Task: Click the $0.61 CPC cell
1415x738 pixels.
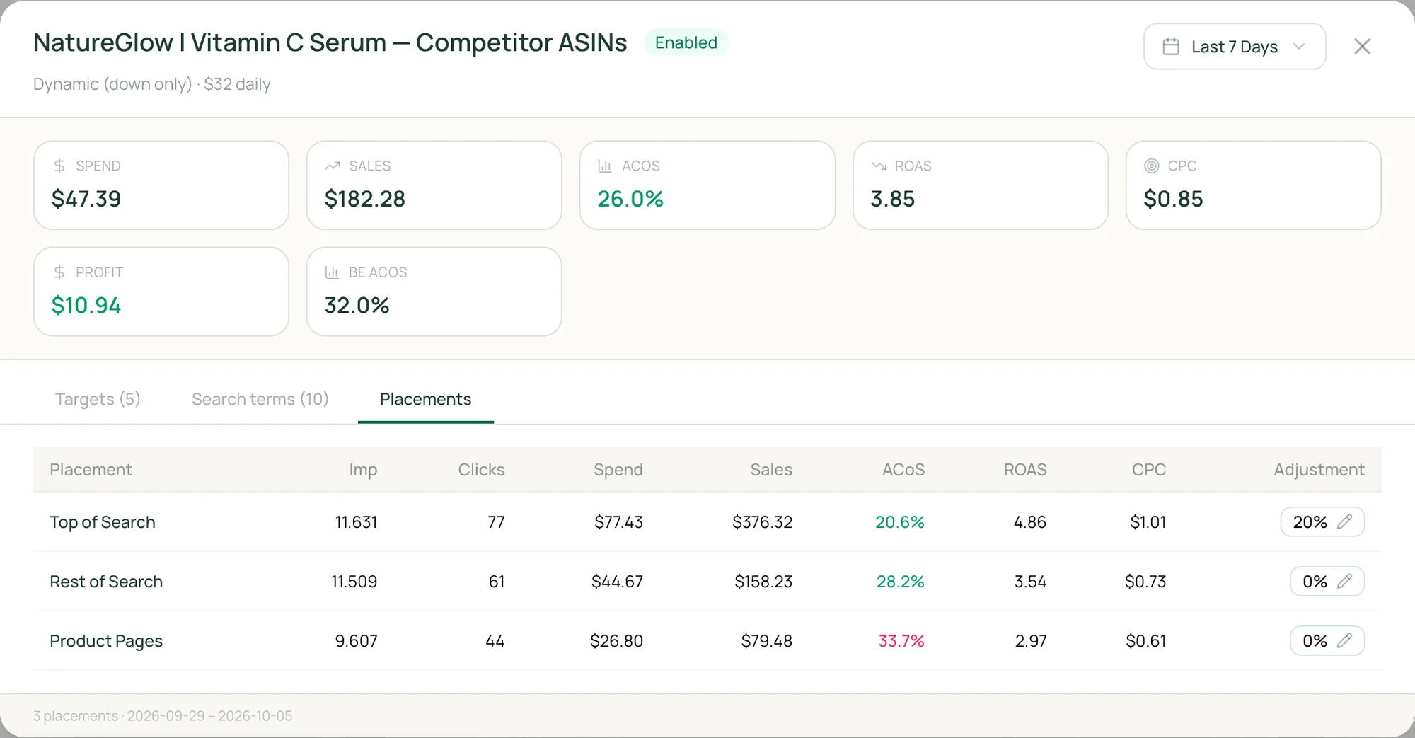Action: click(x=1146, y=641)
